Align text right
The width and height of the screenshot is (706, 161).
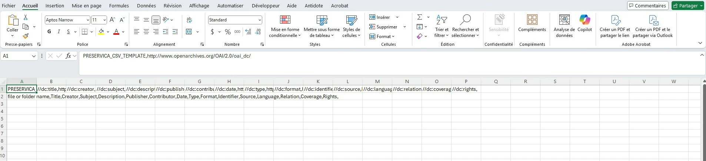click(x=156, y=32)
